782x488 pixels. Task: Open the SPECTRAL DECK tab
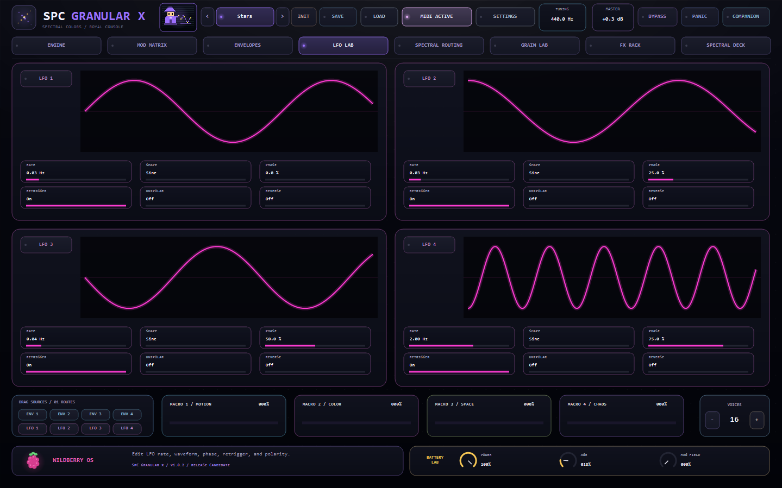pos(726,46)
